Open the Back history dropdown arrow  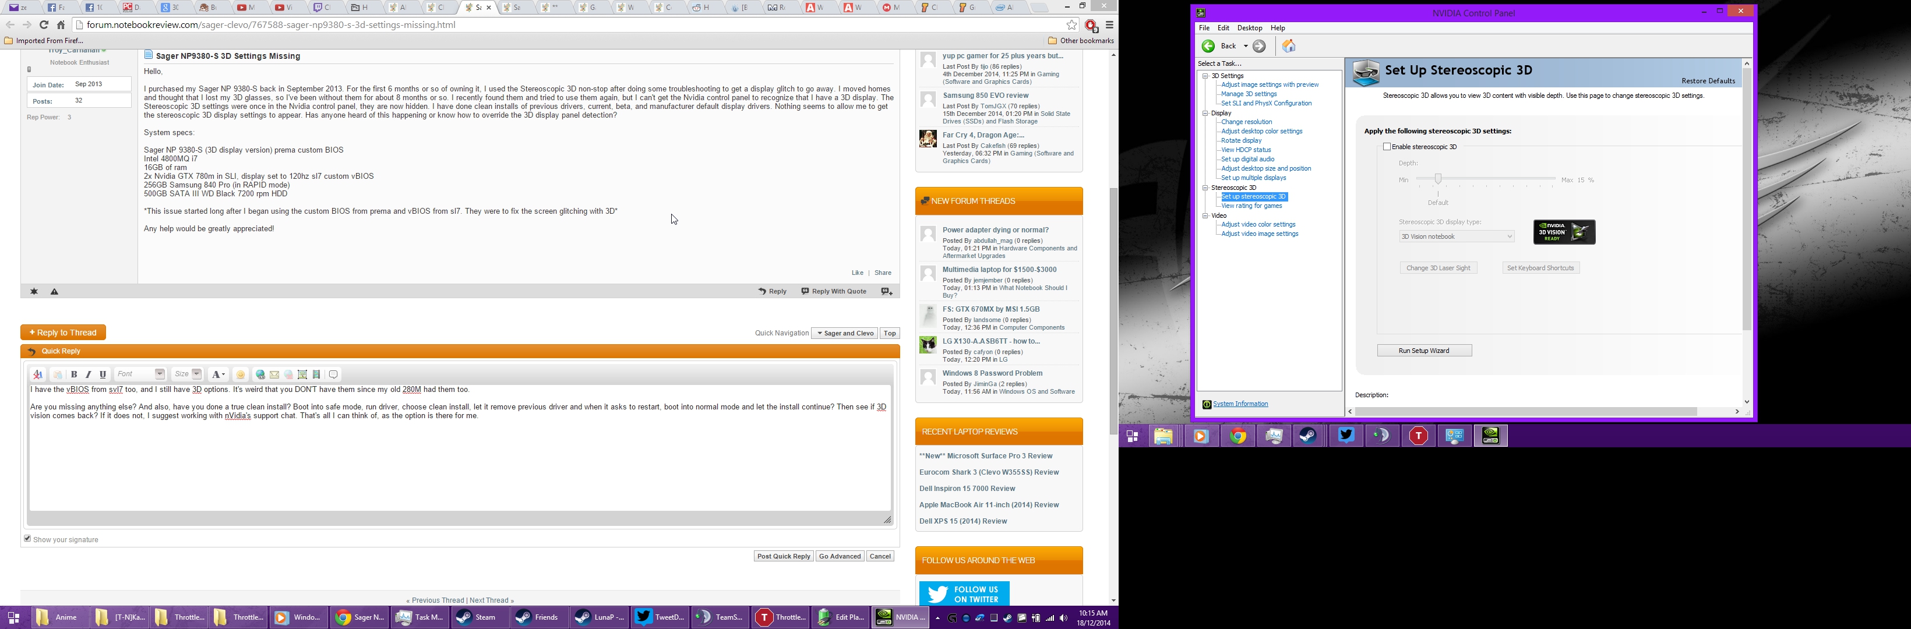coord(1246,46)
